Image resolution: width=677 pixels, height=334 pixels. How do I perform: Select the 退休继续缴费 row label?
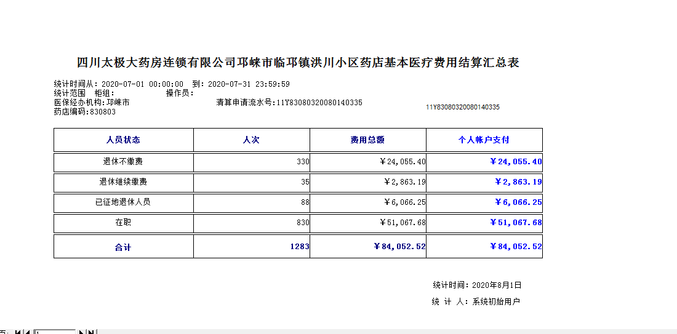(x=123, y=182)
